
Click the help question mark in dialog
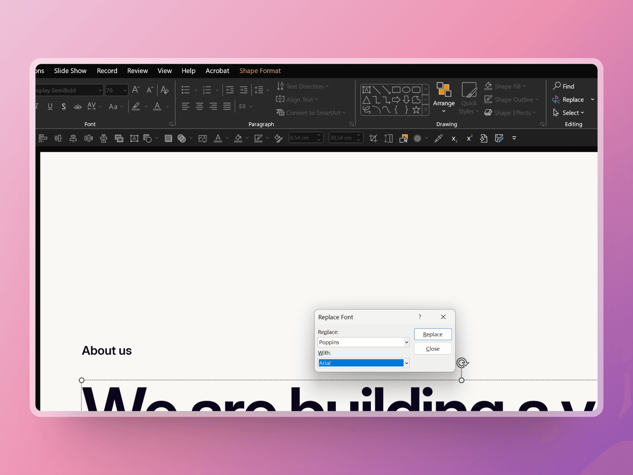(420, 317)
